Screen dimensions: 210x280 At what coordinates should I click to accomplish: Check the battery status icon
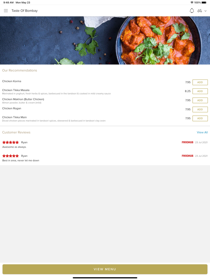point(204,2)
